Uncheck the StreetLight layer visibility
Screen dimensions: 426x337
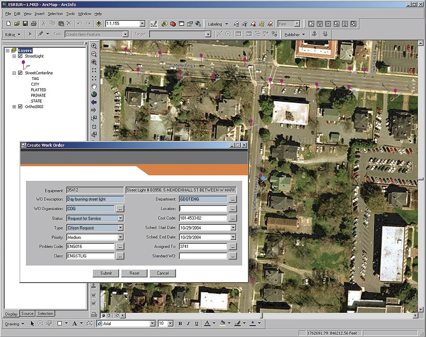pos(20,56)
